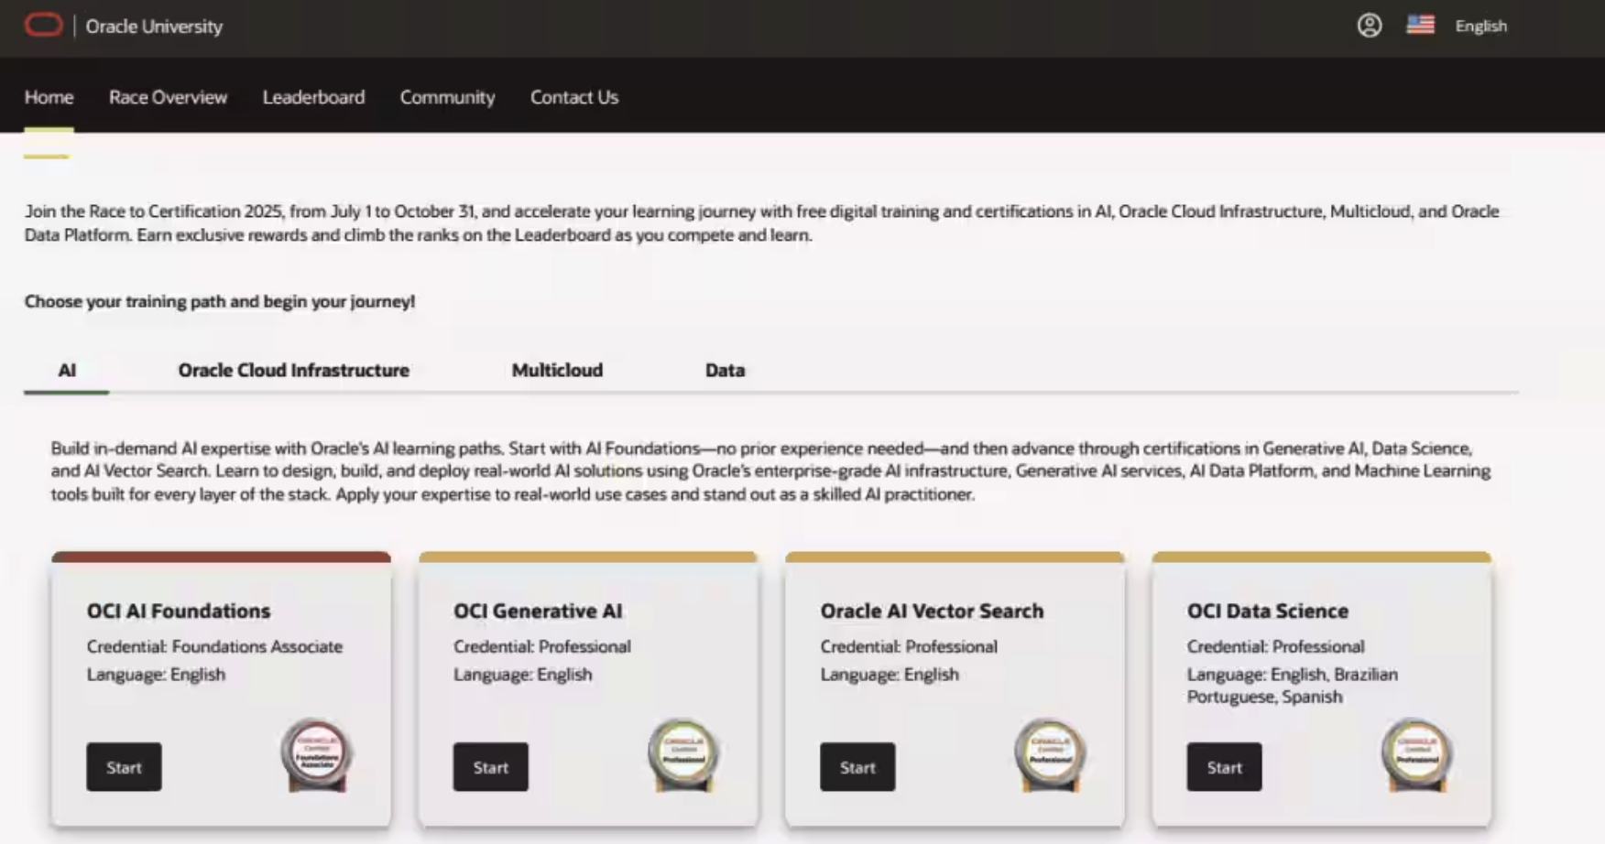Open the Contact Us page

(574, 97)
